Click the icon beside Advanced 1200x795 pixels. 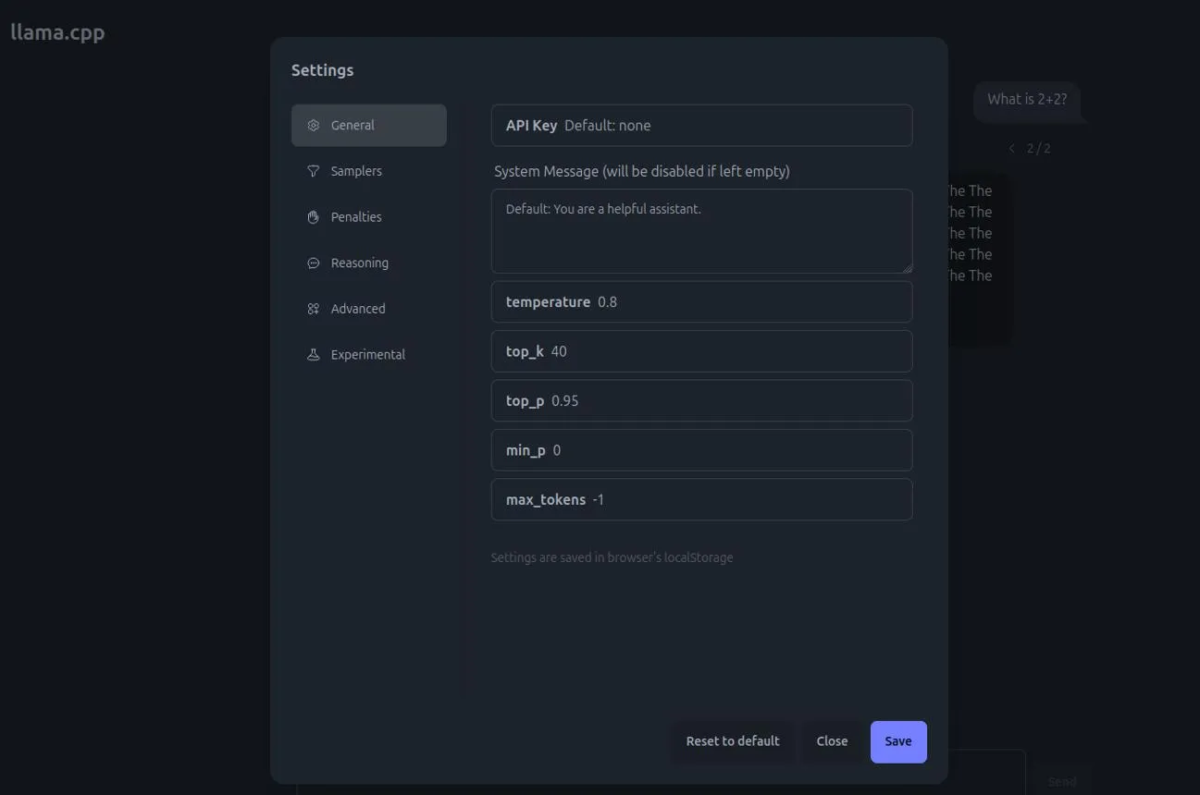click(x=314, y=309)
